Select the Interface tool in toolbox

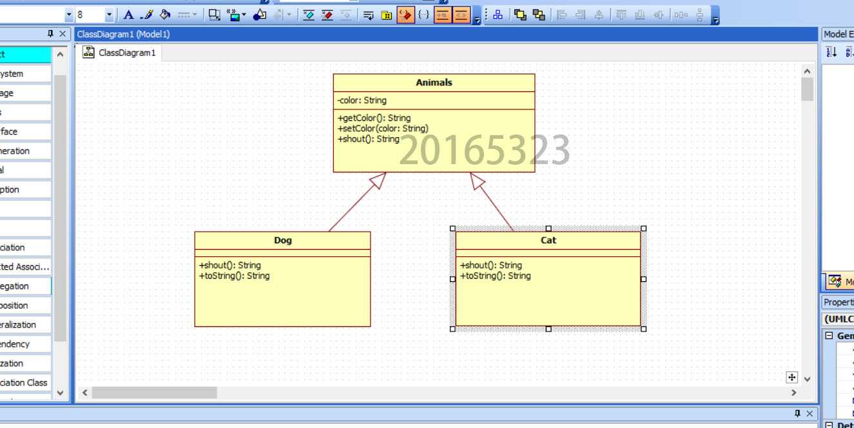coord(25,132)
